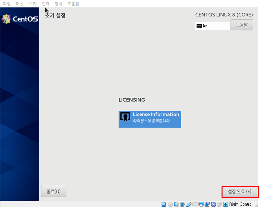Viewport: 259px width, 207px height.
Task: Open the 보기 menu
Action: tap(33, 4)
